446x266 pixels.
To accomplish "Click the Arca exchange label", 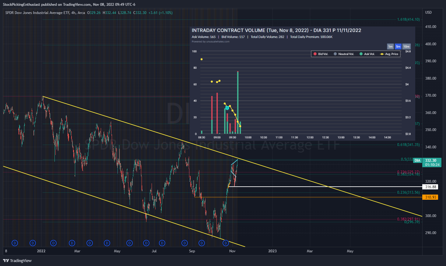I will coord(81,13).
